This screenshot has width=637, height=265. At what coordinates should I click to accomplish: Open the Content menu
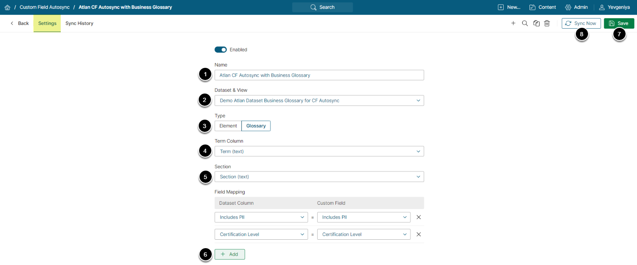pyautogui.click(x=543, y=7)
